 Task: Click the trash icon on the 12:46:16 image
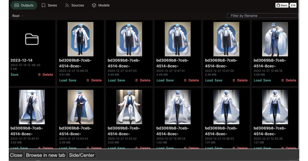tap(283, 80)
